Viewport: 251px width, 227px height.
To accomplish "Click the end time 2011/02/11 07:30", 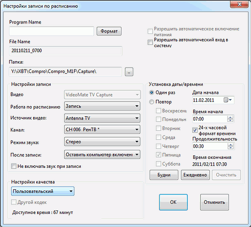I will pos(209,164).
